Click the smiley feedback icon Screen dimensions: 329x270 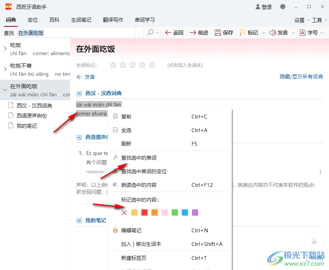(283, 7)
